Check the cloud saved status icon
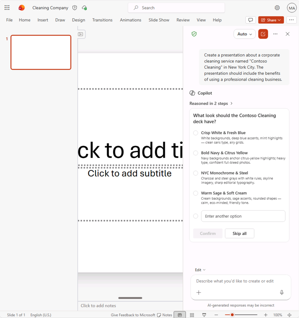 click(84, 8)
